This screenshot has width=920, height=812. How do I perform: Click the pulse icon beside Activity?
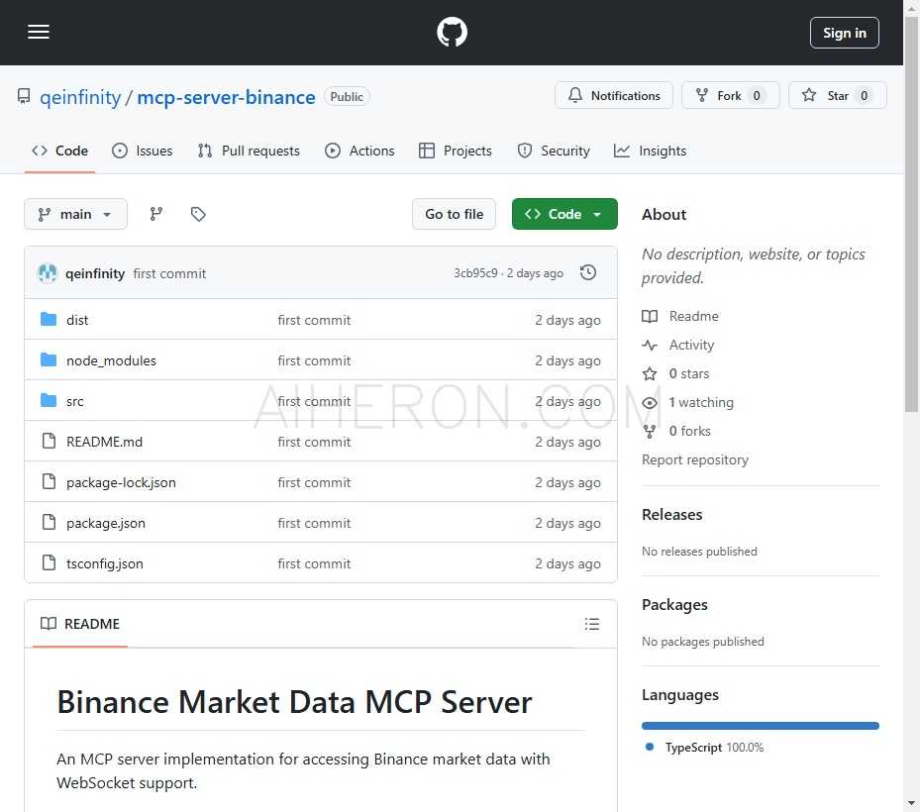tap(650, 345)
